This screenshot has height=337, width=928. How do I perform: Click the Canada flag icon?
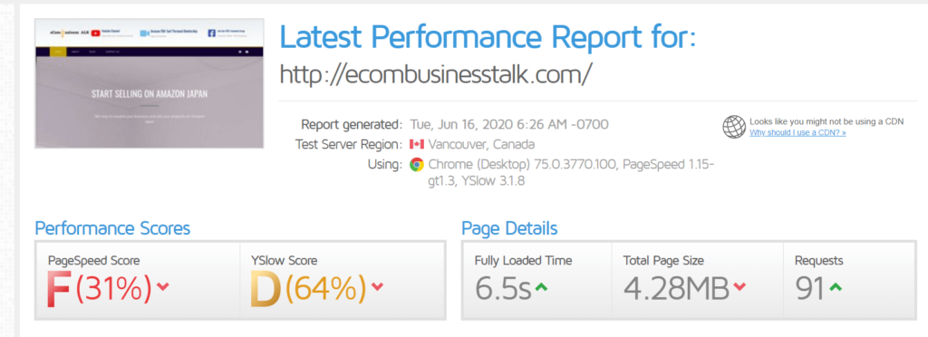point(417,144)
